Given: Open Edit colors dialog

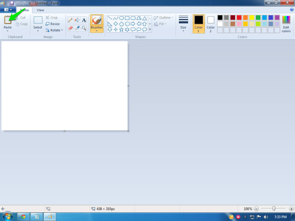Looking at the screenshot, I should 286,24.
